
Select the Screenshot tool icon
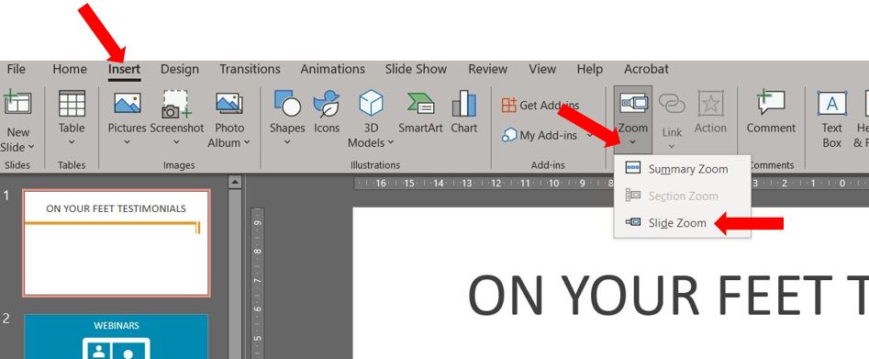176,104
